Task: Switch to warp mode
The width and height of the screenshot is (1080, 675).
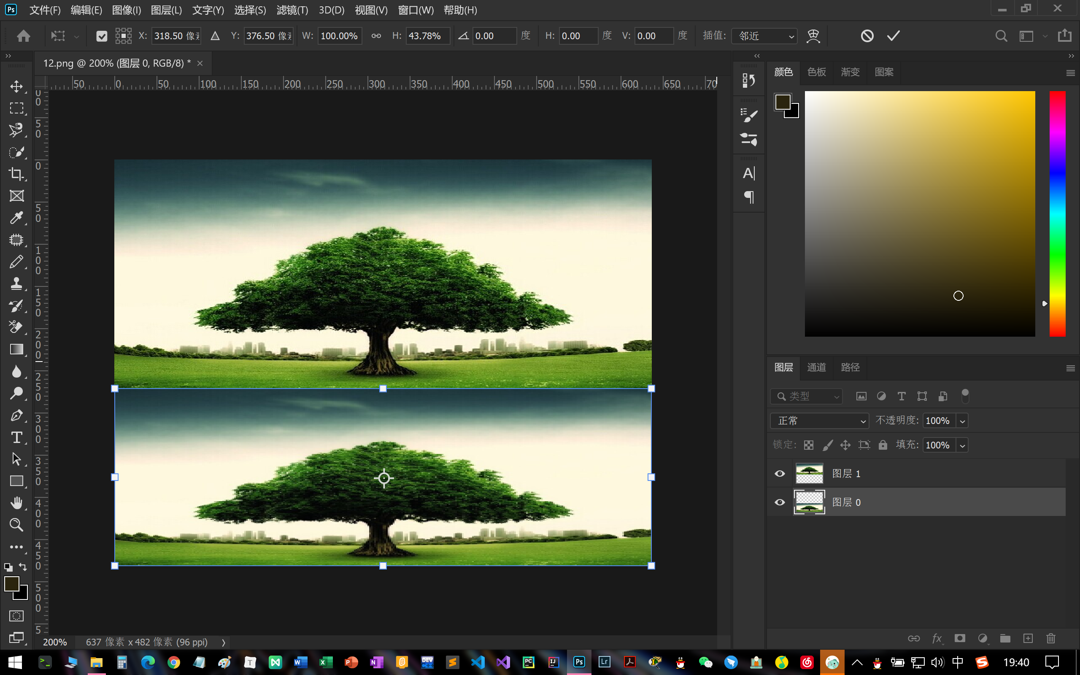Action: 813,36
